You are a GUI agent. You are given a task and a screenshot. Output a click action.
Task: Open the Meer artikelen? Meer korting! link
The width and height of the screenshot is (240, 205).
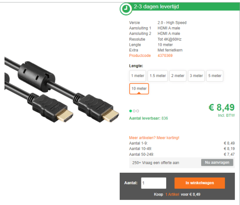tap(154, 138)
